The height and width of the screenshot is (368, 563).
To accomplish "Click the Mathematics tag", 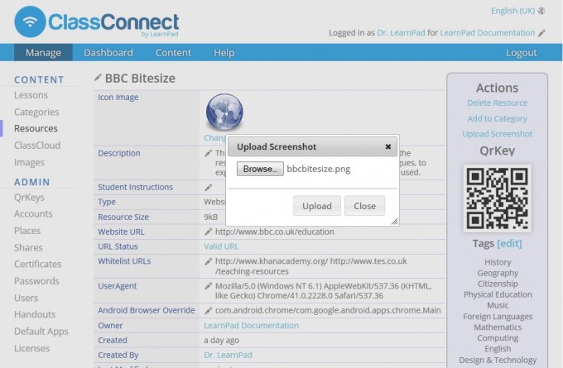I will [x=498, y=327].
